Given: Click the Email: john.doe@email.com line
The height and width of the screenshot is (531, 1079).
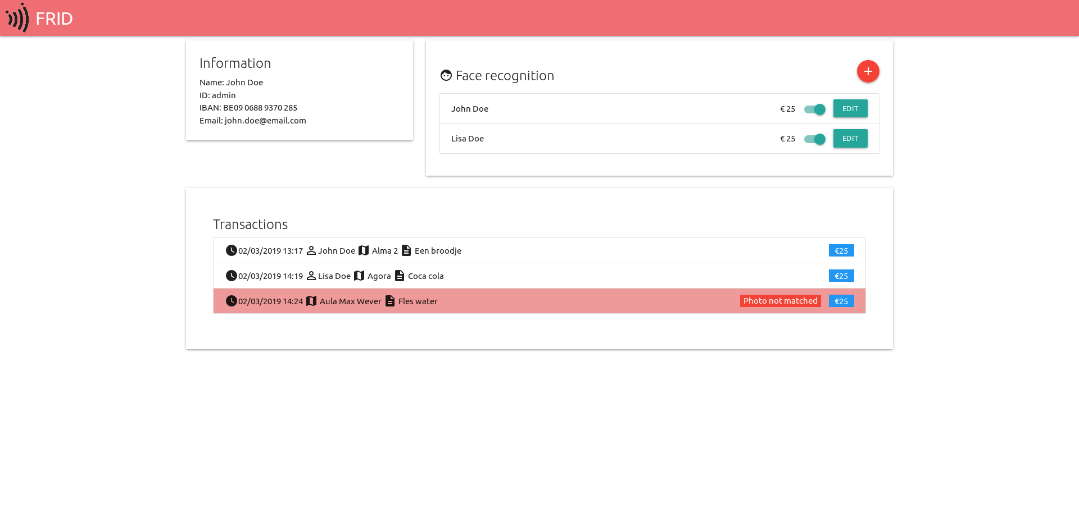Looking at the screenshot, I should pos(253,121).
